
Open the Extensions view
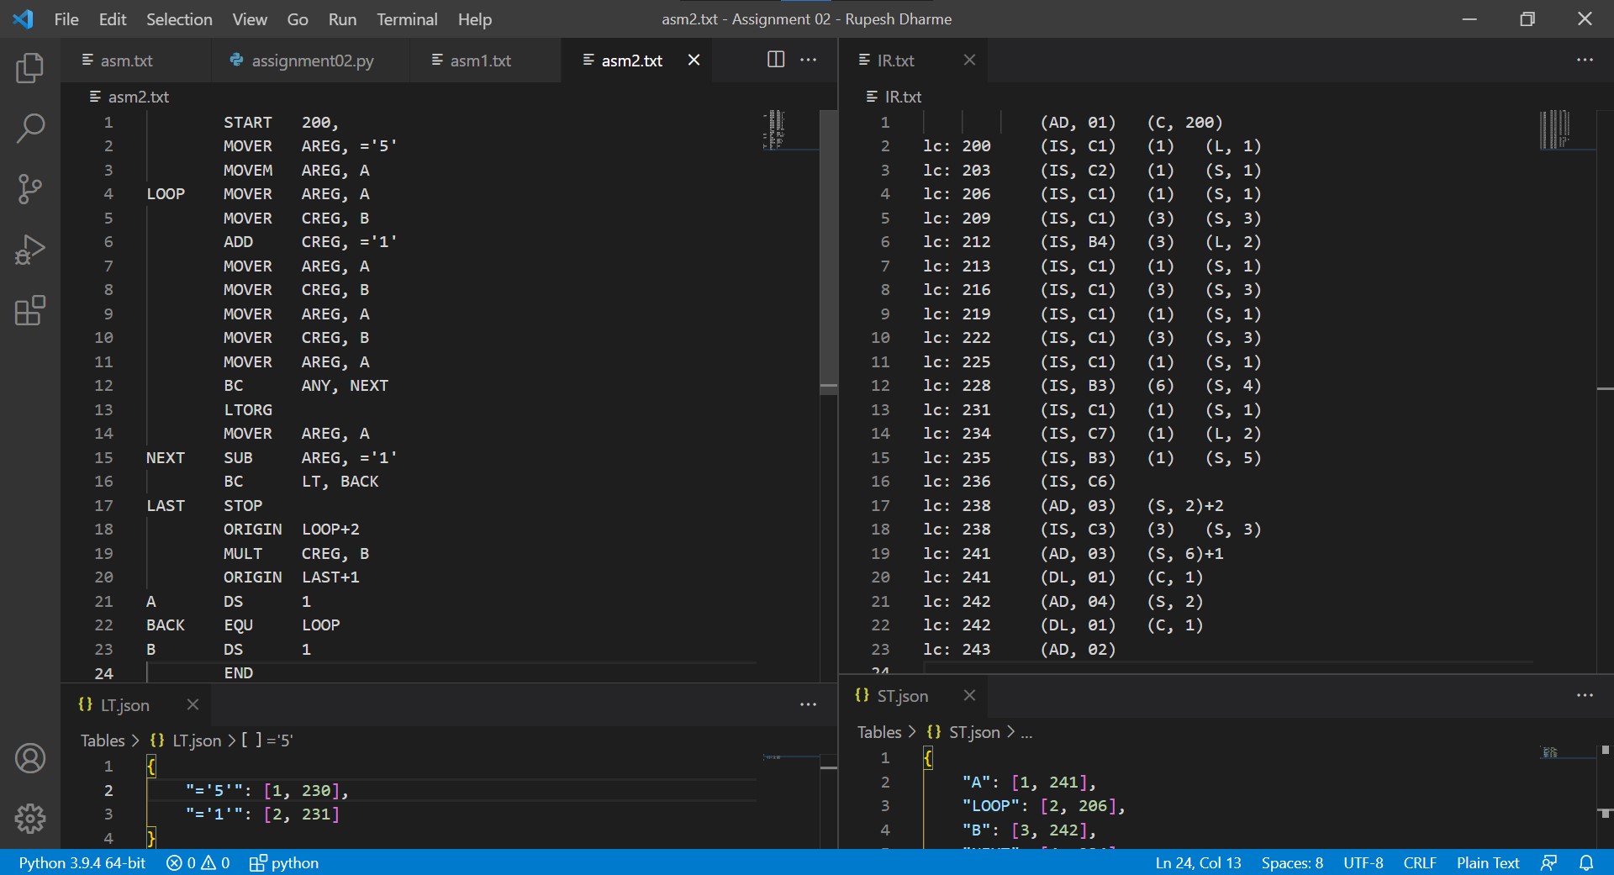click(30, 310)
